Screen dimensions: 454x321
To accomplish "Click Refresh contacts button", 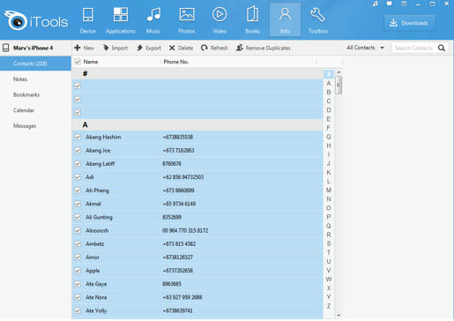I will (x=214, y=48).
